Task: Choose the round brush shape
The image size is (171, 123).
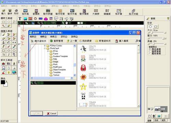Action: pyautogui.click(x=150, y=27)
